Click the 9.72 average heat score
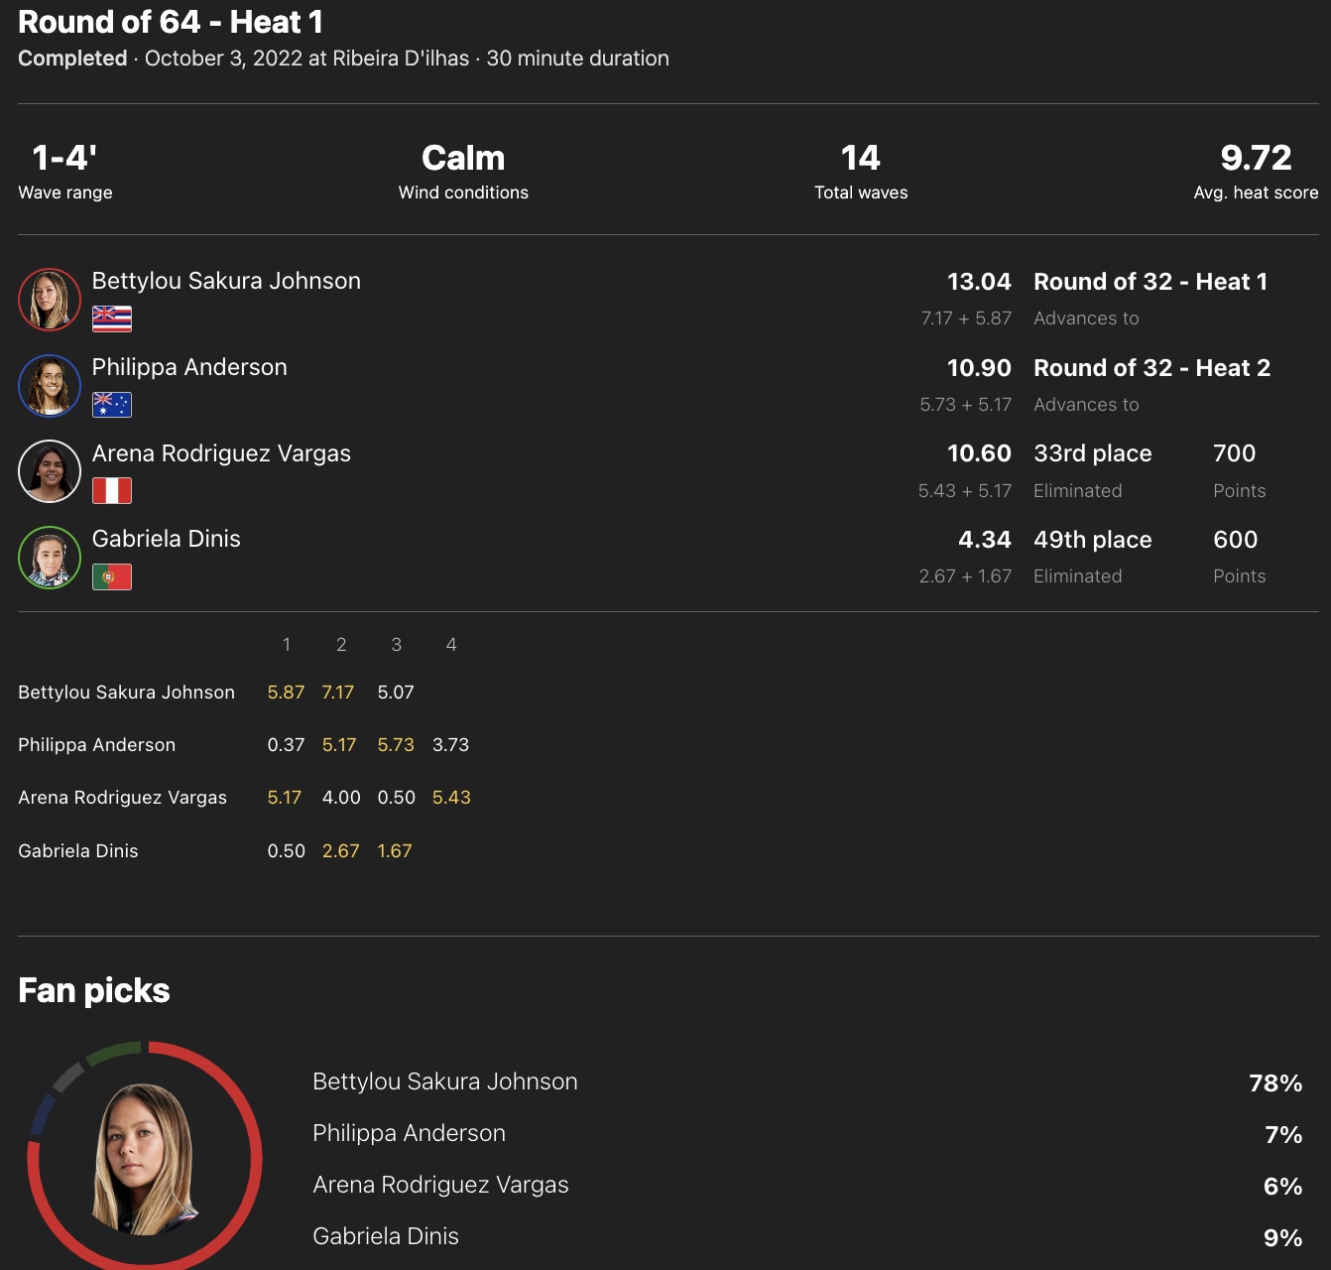This screenshot has height=1270, width=1331. 1256,158
